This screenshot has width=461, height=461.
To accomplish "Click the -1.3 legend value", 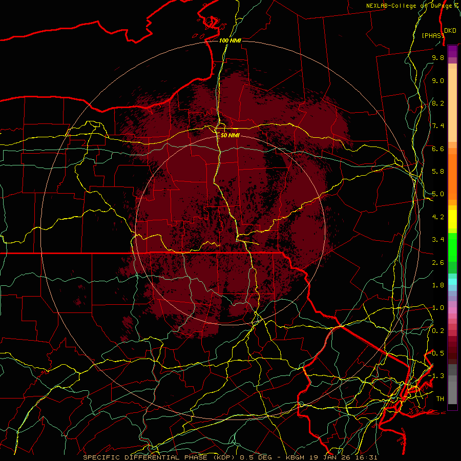I will point(436,376).
